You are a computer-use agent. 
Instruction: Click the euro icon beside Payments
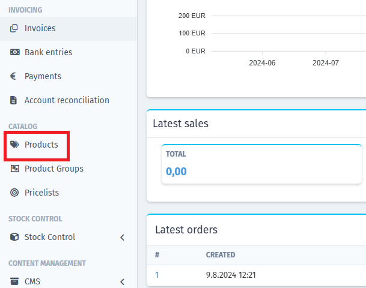coord(13,76)
